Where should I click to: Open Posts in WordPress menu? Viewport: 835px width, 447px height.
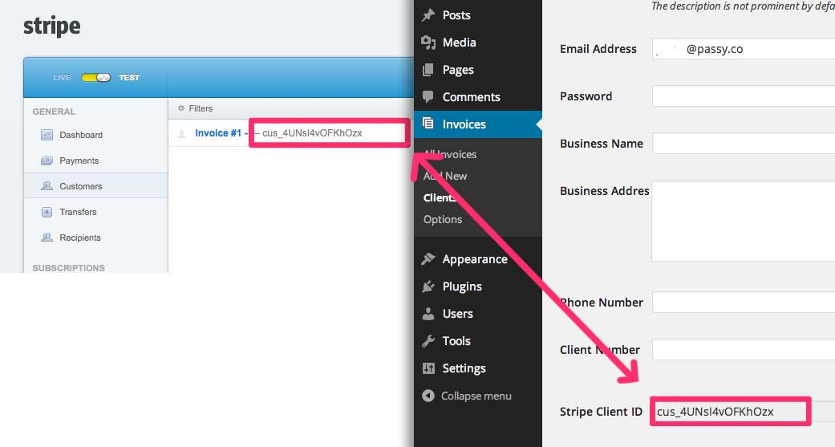coord(456,15)
